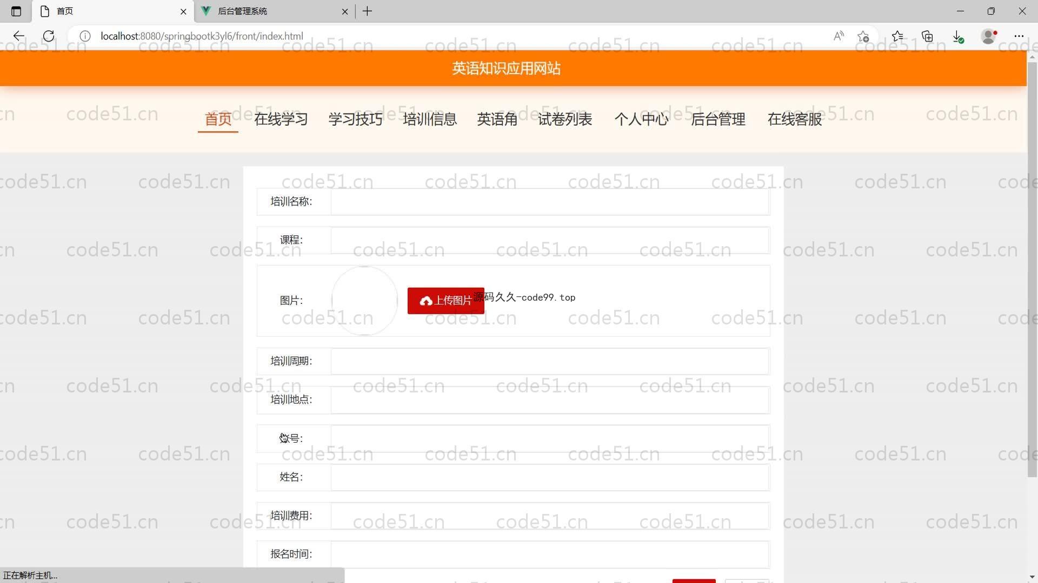Close the 首页 tab
Image resolution: width=1038 pixels, height=583 pixels.
(183, 11)
